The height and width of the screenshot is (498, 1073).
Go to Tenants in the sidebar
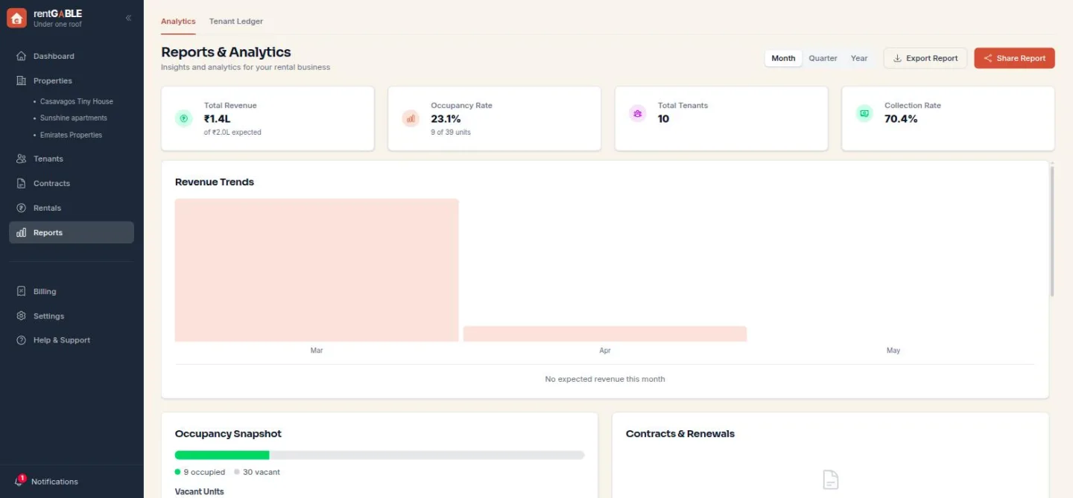(48, 159)
